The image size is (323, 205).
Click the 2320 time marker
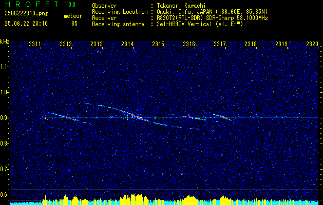point(312,44)
